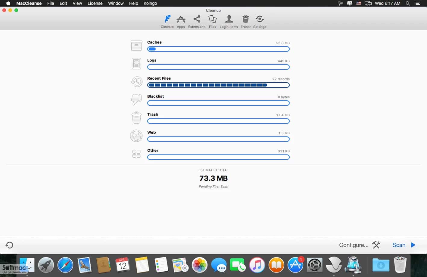Click the 22 records count
This screenshot has width=427, height=277.
[281, 79]
